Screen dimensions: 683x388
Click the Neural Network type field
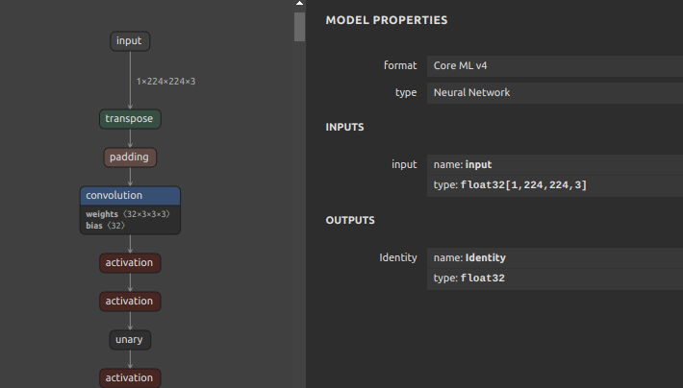(x=554, y=93)
